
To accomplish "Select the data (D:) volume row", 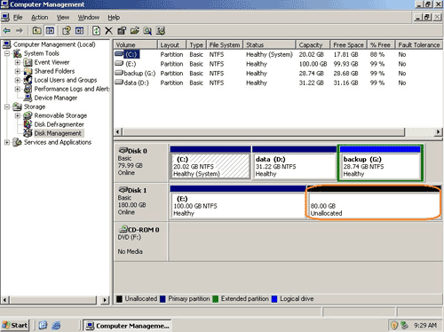I will (278, 83).
